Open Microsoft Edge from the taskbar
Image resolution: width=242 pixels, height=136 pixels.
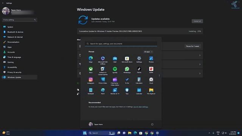point(135,133)
